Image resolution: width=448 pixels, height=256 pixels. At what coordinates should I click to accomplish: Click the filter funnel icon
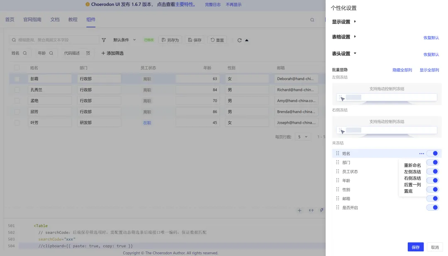[x=104, y=40]
